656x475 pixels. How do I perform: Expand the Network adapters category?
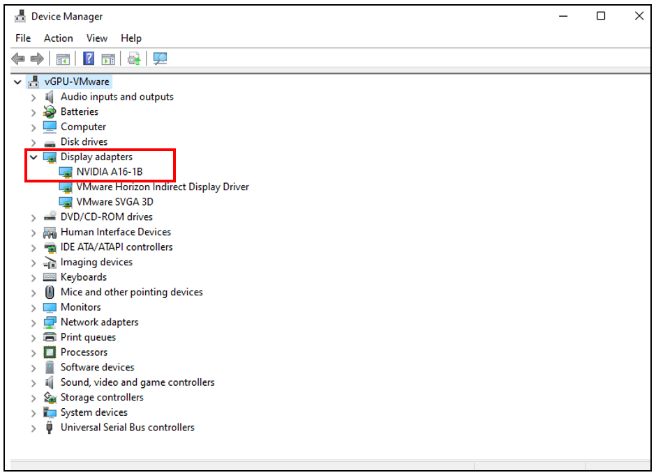pyautogui.click(x=33, y=322)
